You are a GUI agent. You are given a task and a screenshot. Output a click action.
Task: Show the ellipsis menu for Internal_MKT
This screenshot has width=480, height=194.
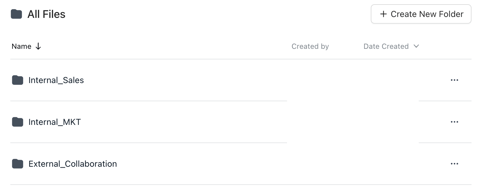pyautogui.click(x=454, y=122)
